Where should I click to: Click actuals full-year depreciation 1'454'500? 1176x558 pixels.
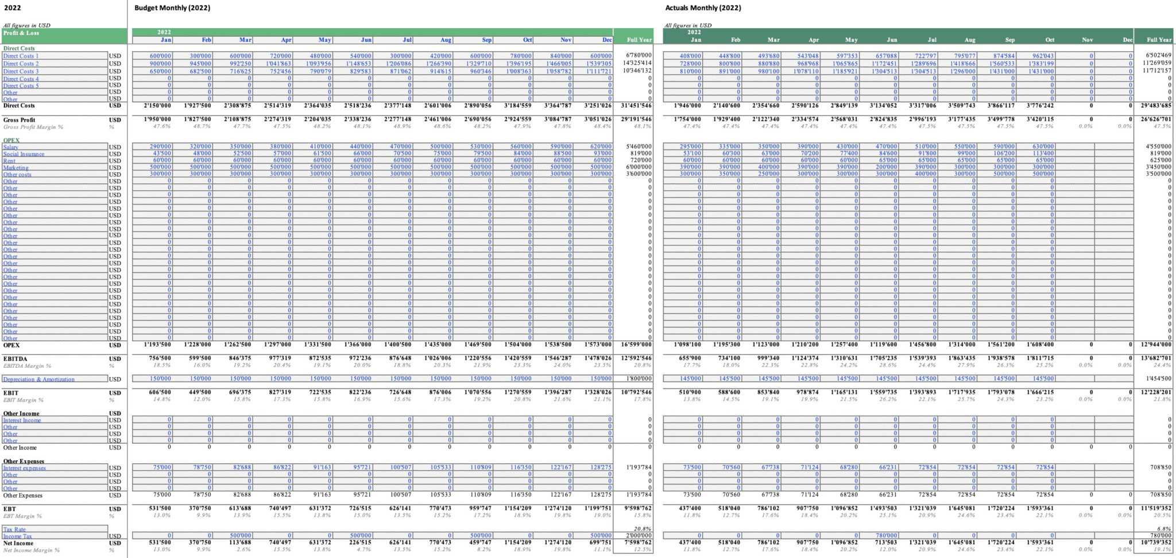(1158, 379)
